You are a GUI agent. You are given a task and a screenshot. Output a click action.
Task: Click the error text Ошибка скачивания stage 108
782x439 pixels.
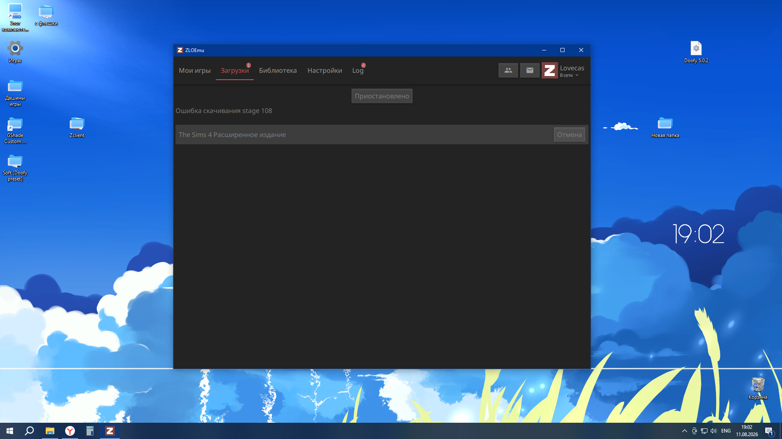coord(224,111)
